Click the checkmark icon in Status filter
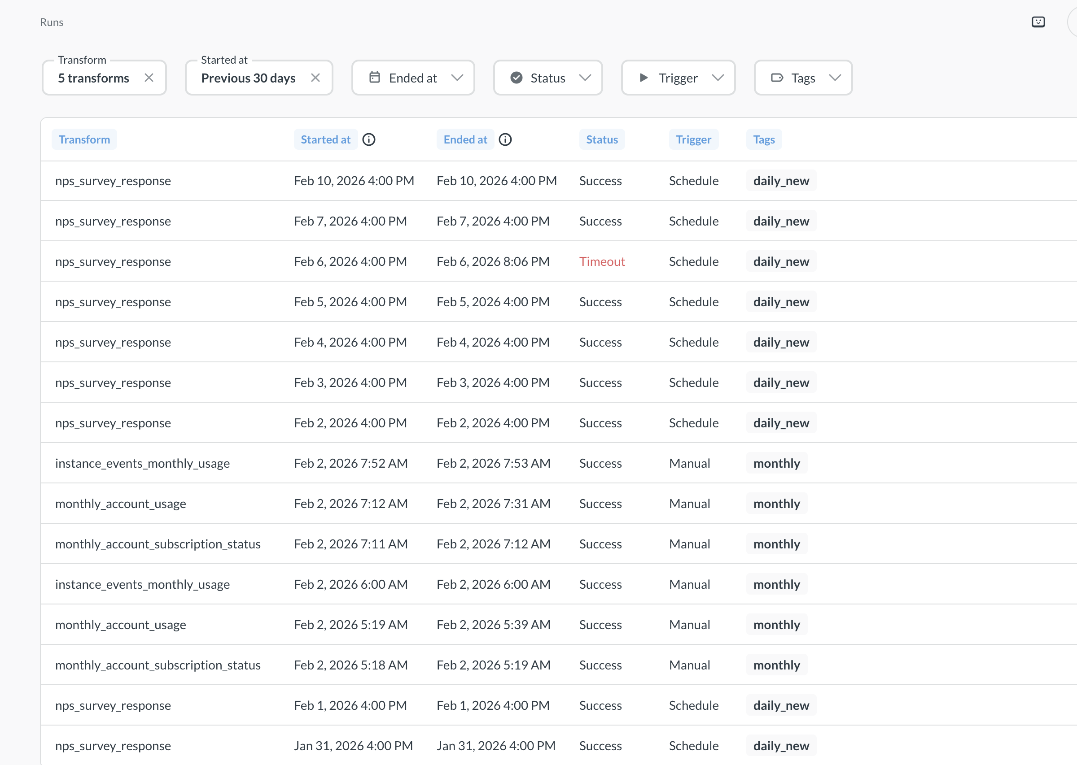Screen dimensions: 1077x765 pos(516,78)
